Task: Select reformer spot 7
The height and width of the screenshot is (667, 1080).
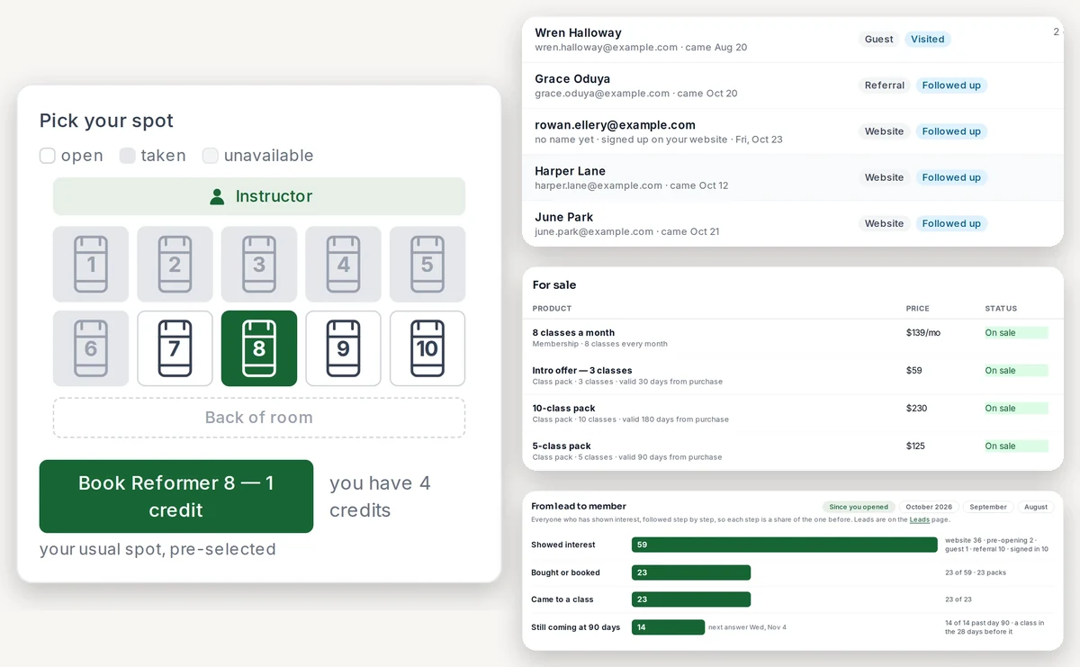Action: coord(175,348)
